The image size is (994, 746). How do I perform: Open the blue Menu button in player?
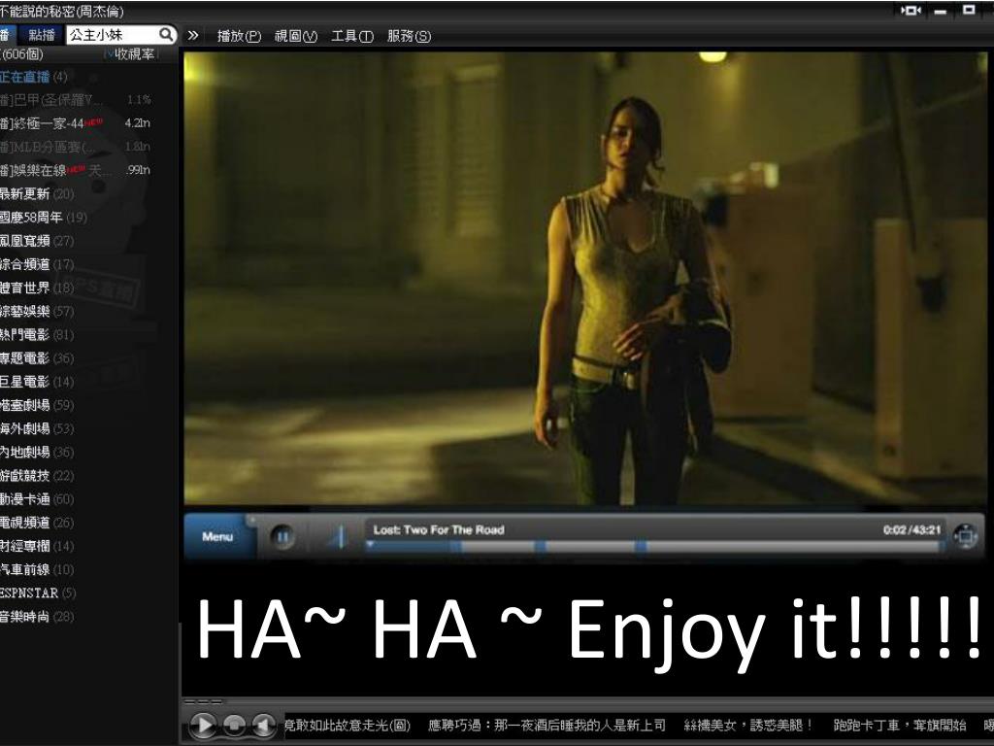coord(217,536)
